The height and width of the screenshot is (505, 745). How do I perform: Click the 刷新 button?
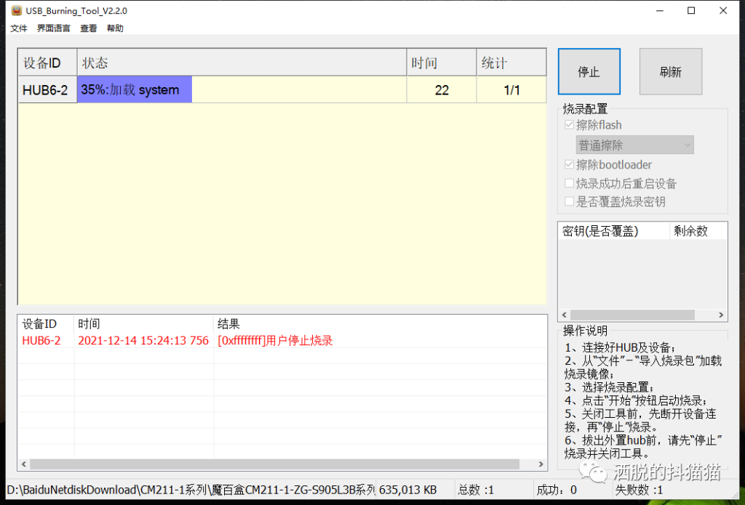click(670, 71)
